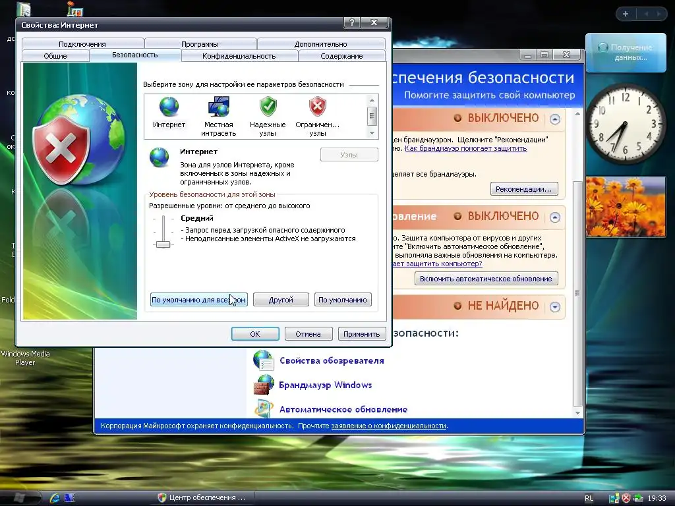Click red shield security alert tray icon

(626, 498)
